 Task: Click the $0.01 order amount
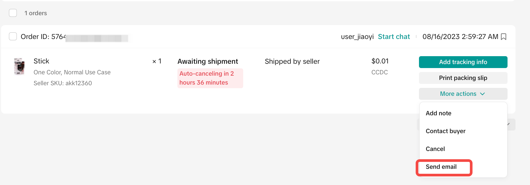[380, 61]
